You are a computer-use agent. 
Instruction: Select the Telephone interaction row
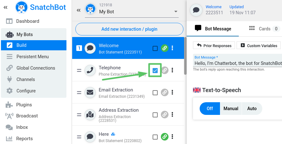128,70
